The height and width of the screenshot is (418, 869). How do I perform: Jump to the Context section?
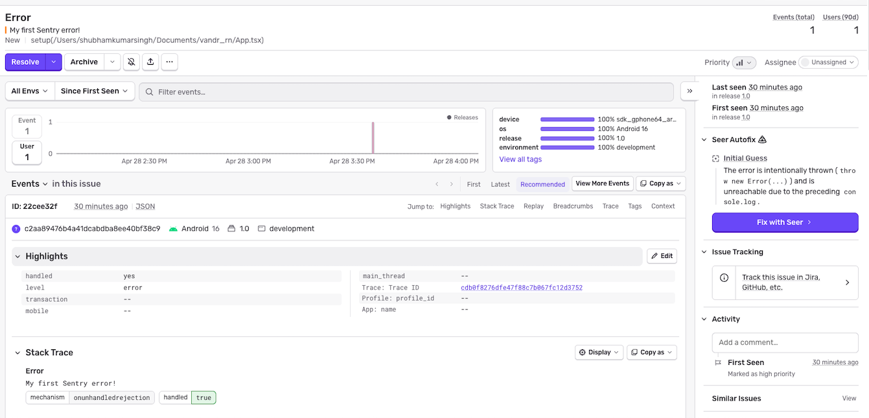pos(663,206)
